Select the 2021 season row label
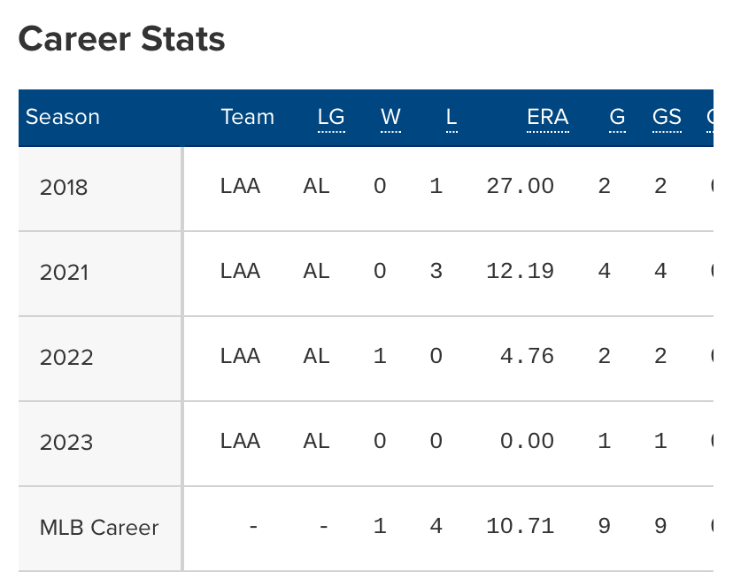 coord(64,273)
